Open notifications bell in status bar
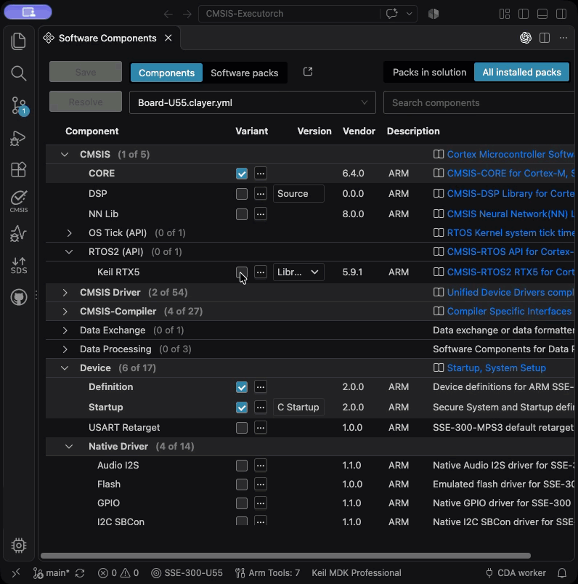 coord(561,573)
